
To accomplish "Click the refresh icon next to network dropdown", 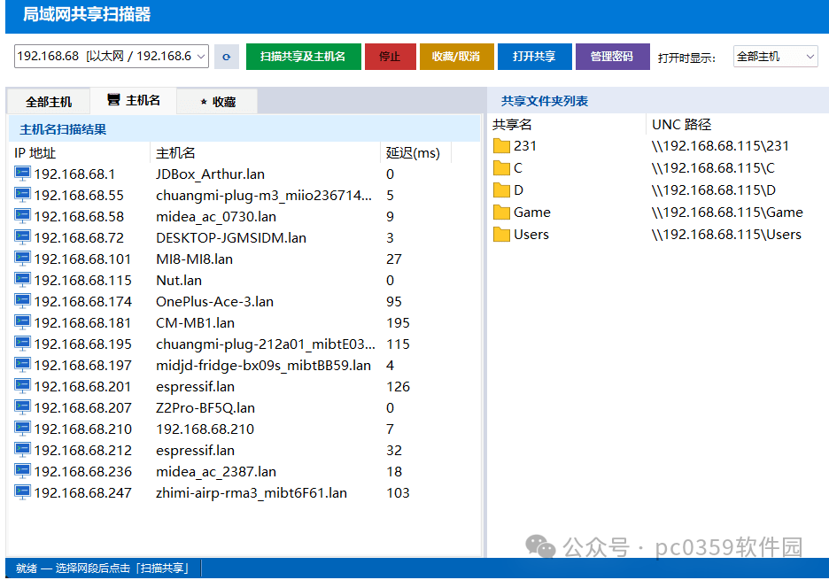I will tap(227, 57).
